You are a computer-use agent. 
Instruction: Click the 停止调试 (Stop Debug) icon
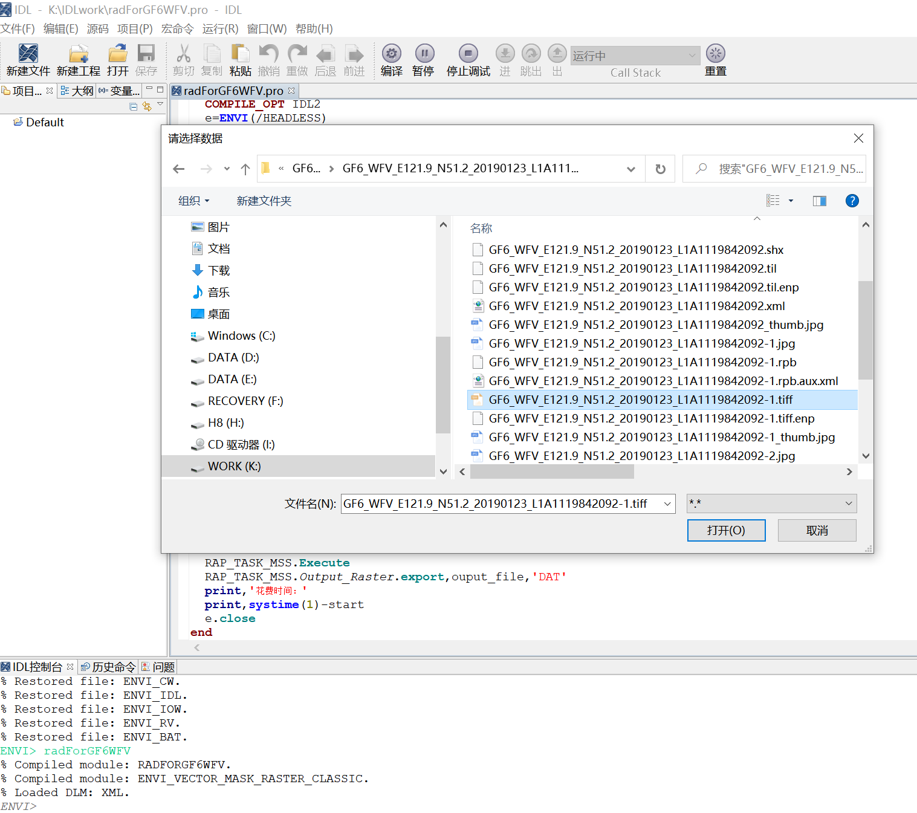point(468,53)
